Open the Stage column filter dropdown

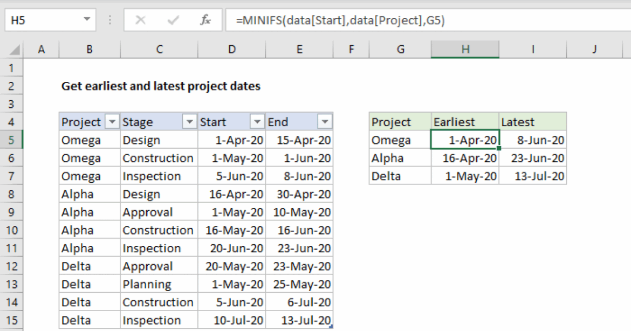click(x=189, y=122)
